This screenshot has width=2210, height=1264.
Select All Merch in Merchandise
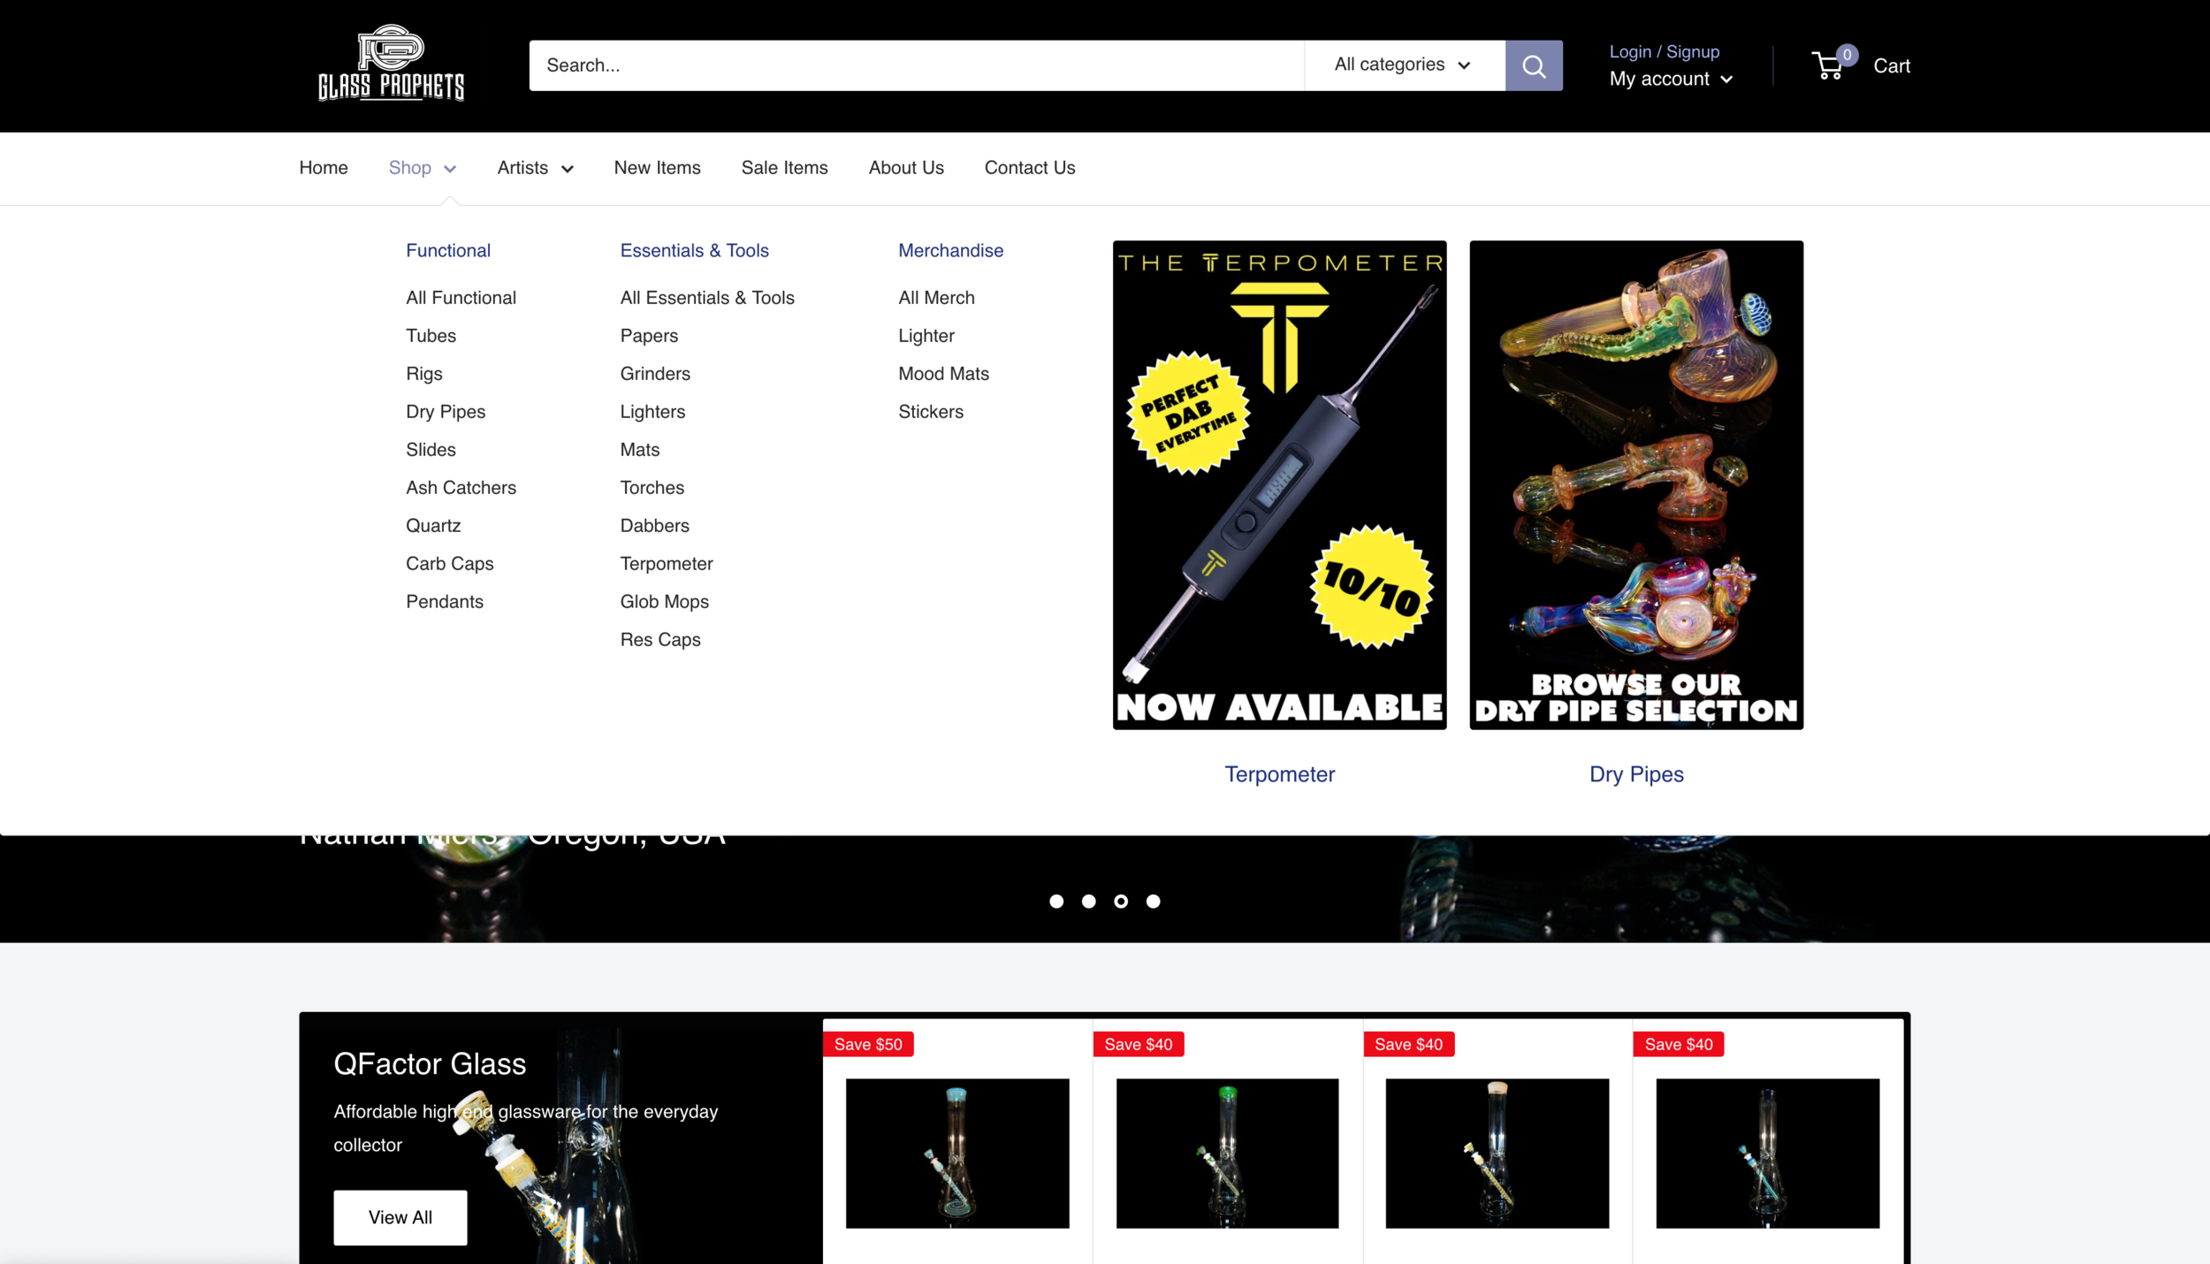tap(936, 298)
